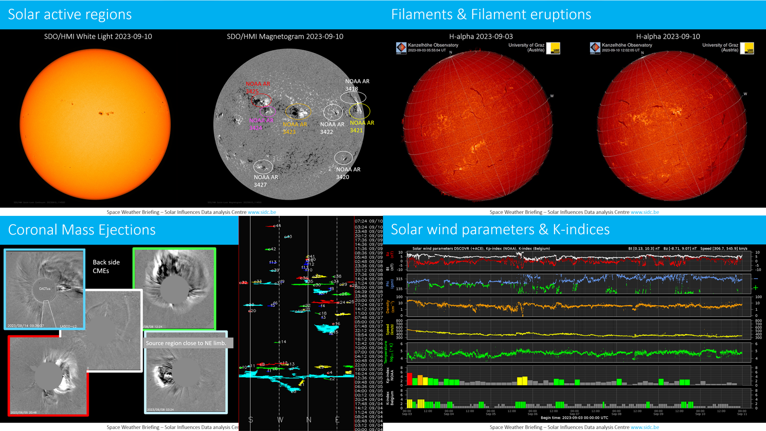Select the H-alpha 2023-09-10 sun image
The width and height of the screenshot is (766, 431).
672,126
